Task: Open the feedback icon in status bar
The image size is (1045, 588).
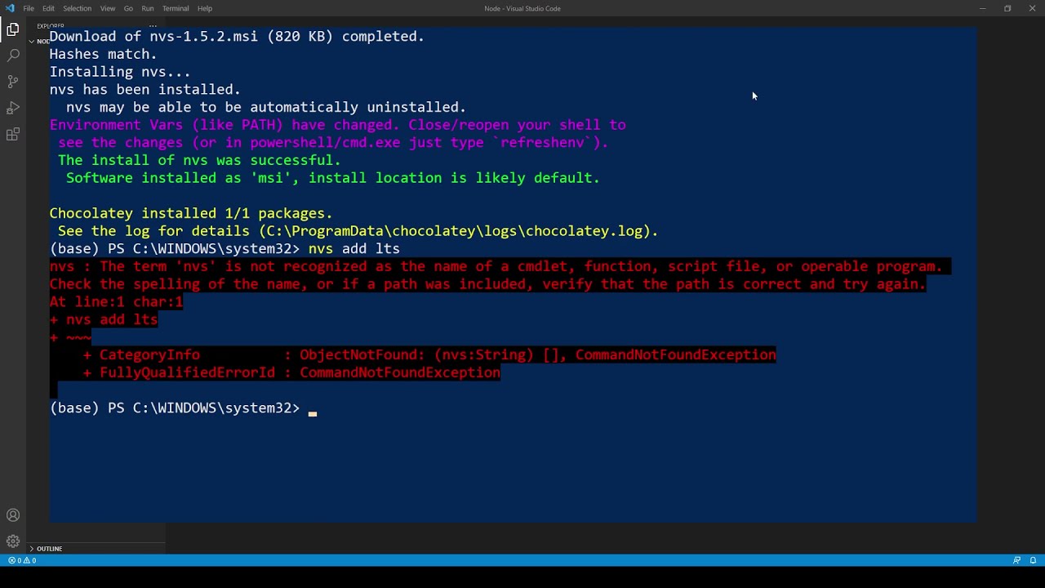Action: click(1016, 560)
